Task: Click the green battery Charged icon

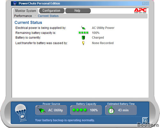Action: tap(83, 37)
